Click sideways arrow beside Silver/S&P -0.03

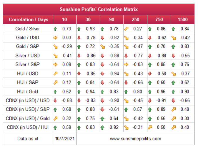126,65
